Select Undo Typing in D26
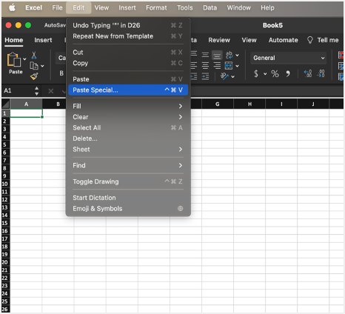This screenshot has width=345, height=314. click(128, 25)
